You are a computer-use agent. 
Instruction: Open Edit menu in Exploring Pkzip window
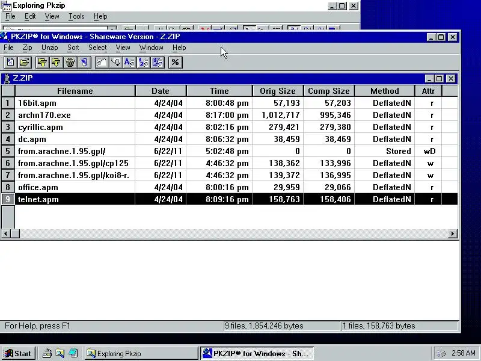pyautogui.click(x=30, y=16)
